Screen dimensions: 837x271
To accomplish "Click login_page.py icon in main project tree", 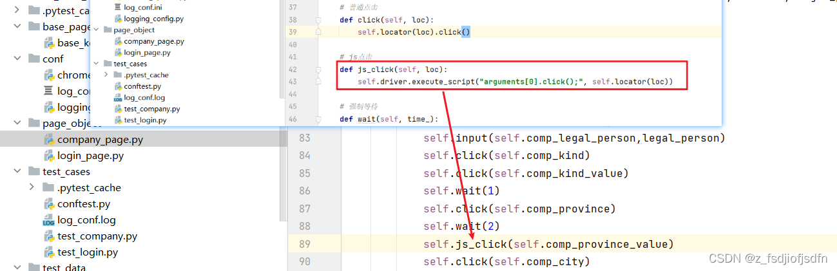I will [48, 156].
